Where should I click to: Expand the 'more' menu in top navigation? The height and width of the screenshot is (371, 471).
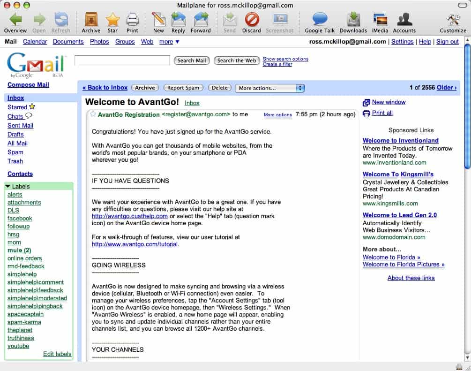pos(169,41)
